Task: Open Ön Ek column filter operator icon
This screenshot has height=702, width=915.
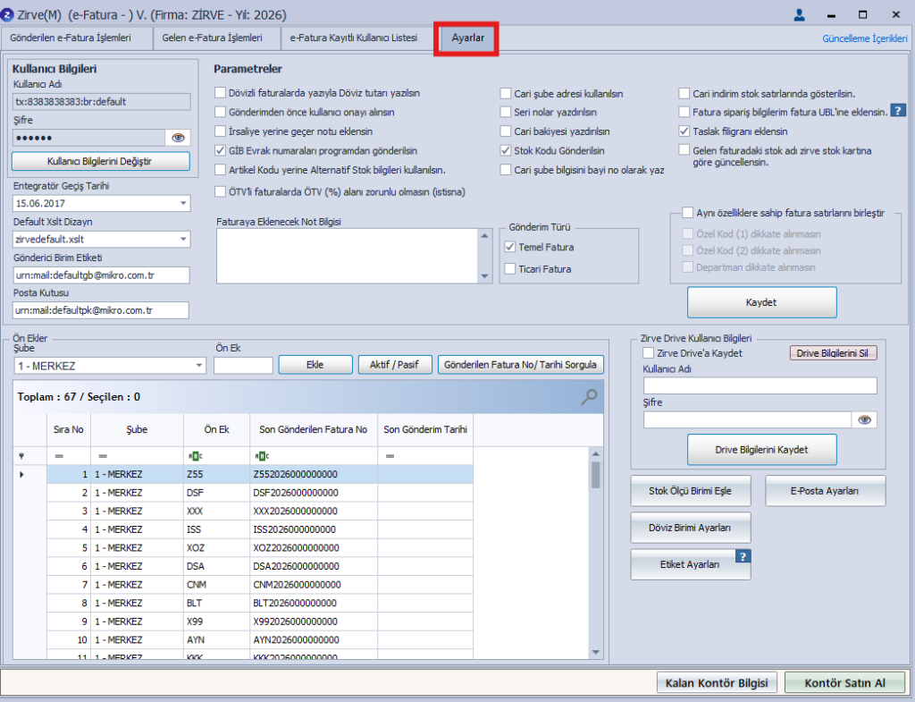Action: click(196, 456)
